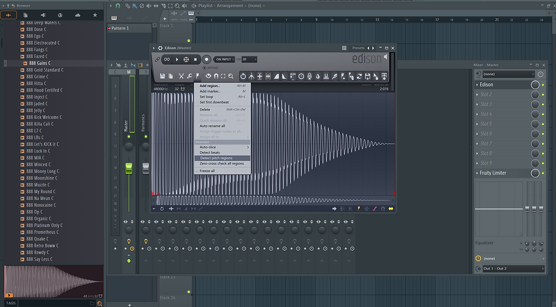Viewport: 556px width, 307px height.
Task: Select 888 Platinum Only C sample
Action: pyautogui.click(x=44, y=225)
